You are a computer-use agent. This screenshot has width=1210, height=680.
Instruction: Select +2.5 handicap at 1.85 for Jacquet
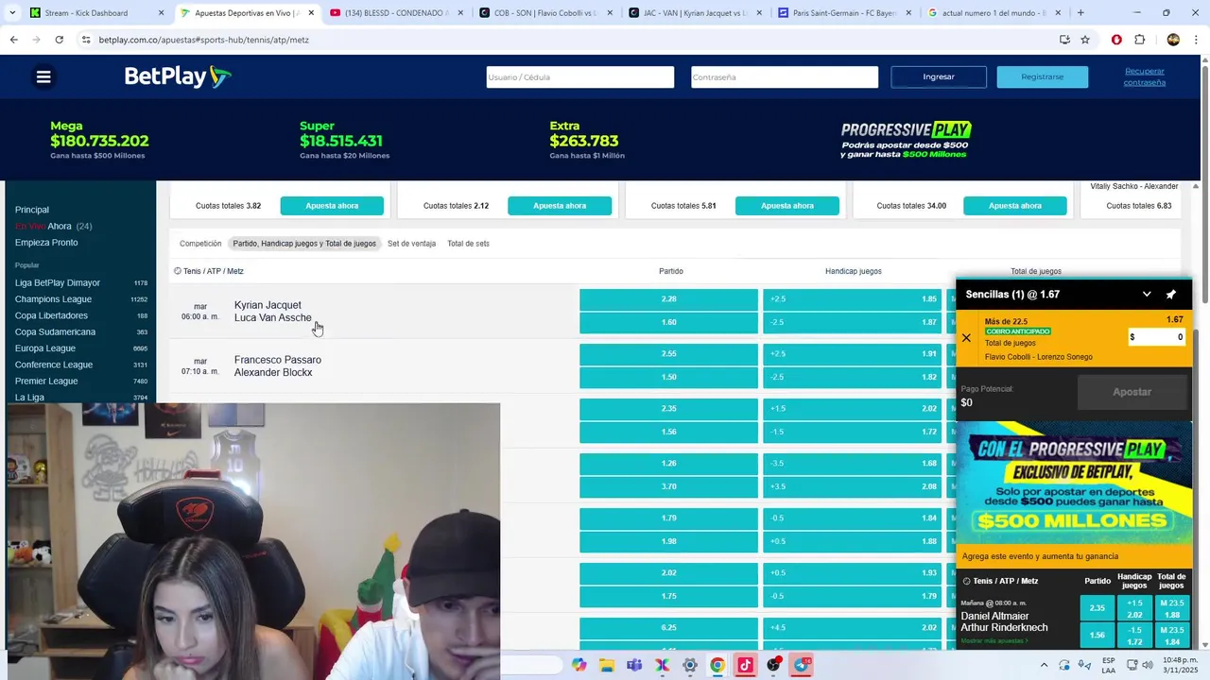click(x=852, y=299)
